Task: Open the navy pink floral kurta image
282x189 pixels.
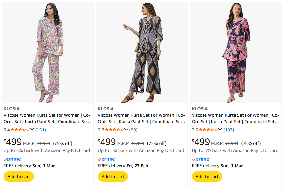Action: (236, 53)
